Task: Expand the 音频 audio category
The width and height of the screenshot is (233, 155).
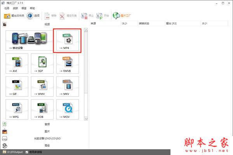Action: pyautogui.click(x=45, y=124)
